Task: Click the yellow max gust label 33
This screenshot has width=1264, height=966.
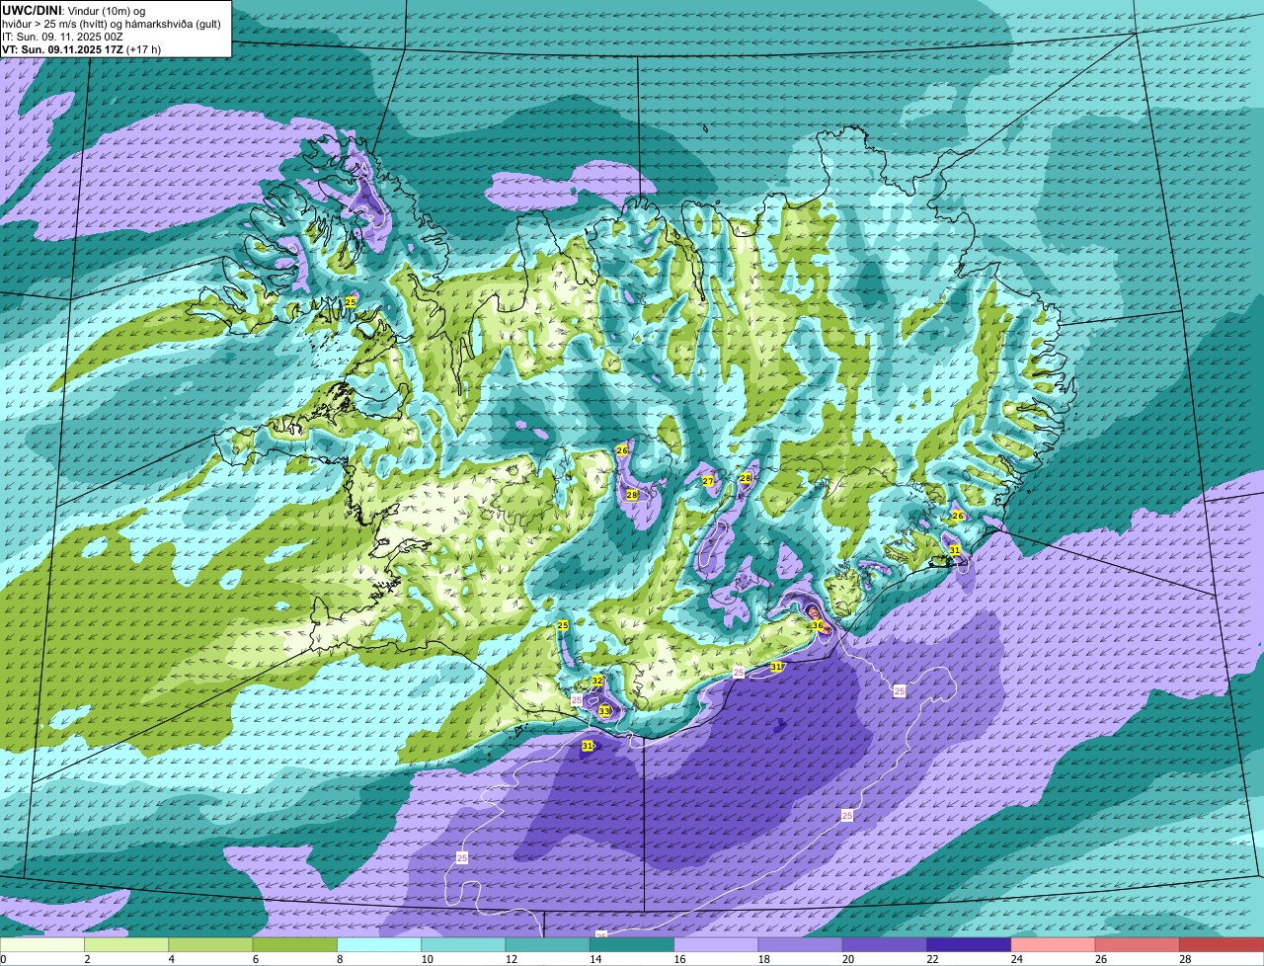Action: tap(604, 711)
